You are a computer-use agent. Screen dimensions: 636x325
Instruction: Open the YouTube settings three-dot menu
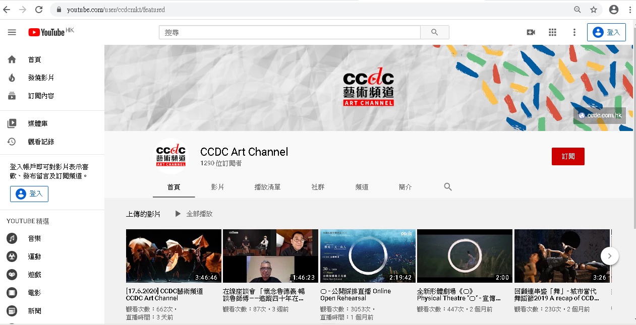574,32
